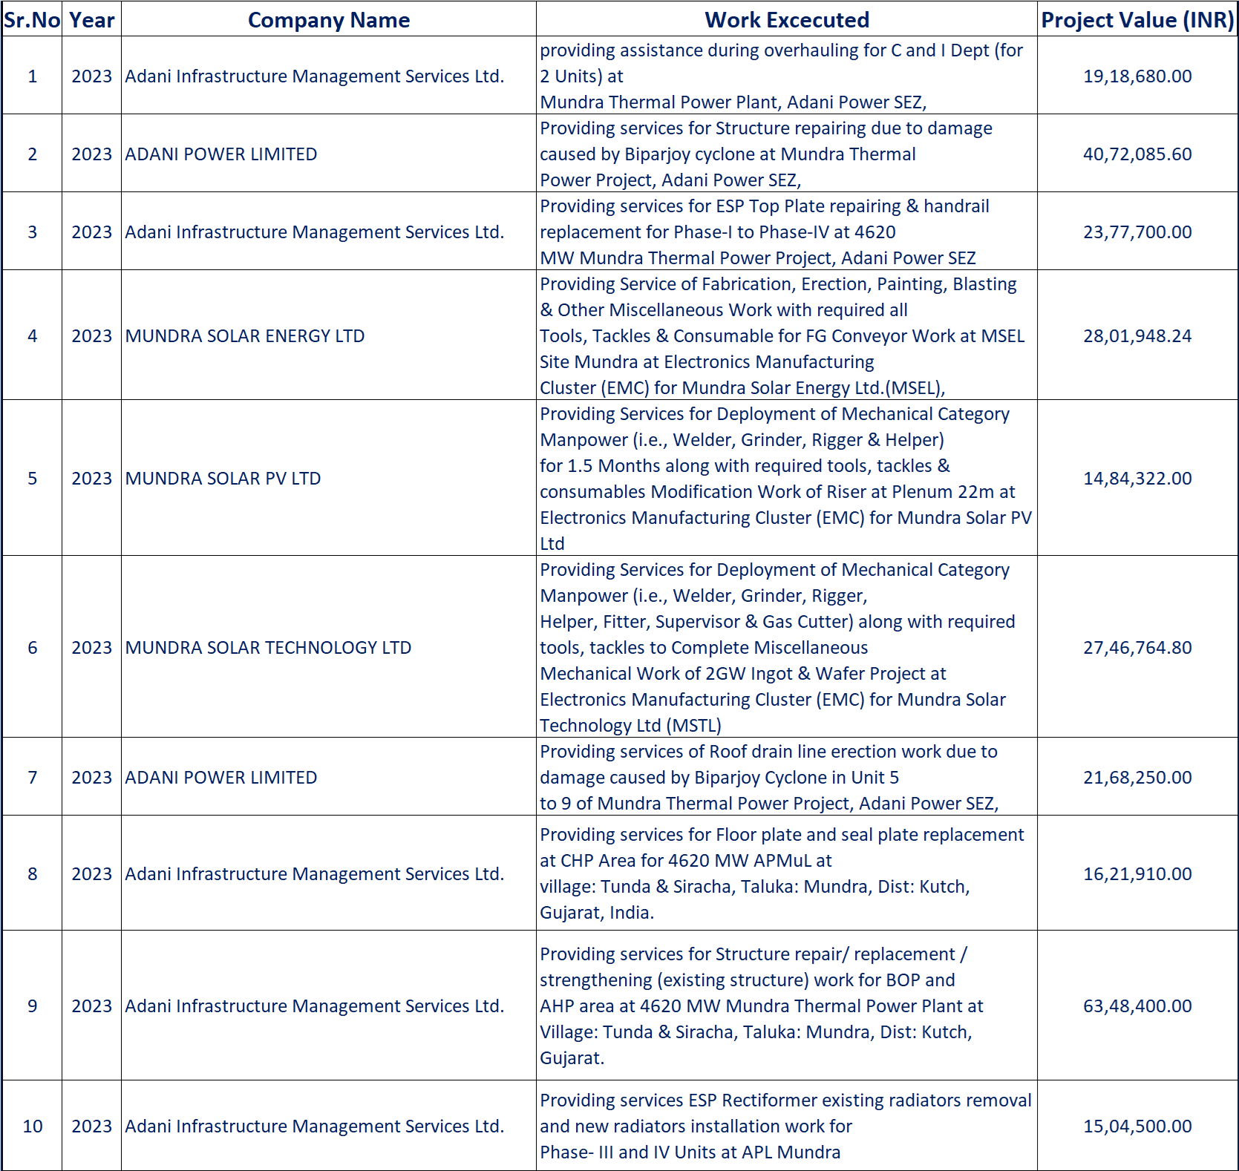The height and width of the screenshot is (1171, 1239).
Task: Click work description about Roof drain line erection
Action: (x=787, y=777)
